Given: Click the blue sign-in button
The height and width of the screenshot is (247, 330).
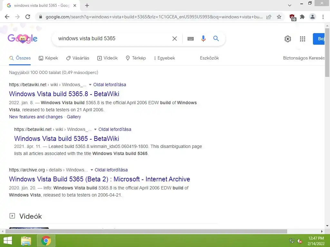Looking at the screenshot, I should 319,39.
